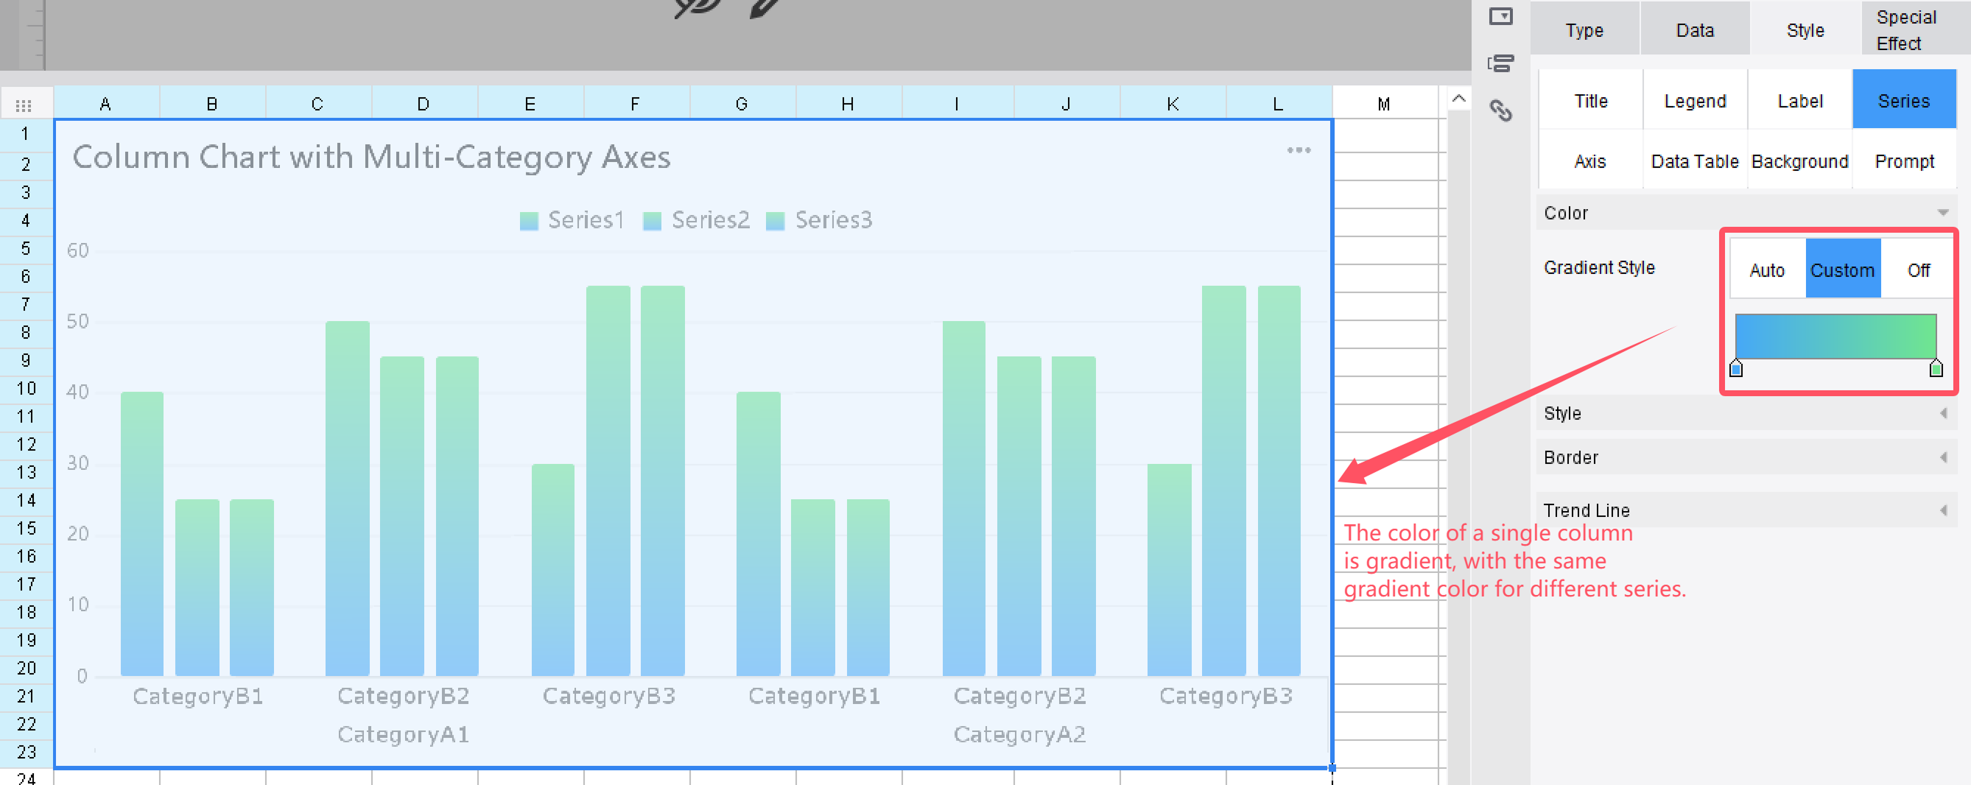This screenshot has height=785, width=1971.
Task: Collapse the Color section
Action: [1943, 213]
